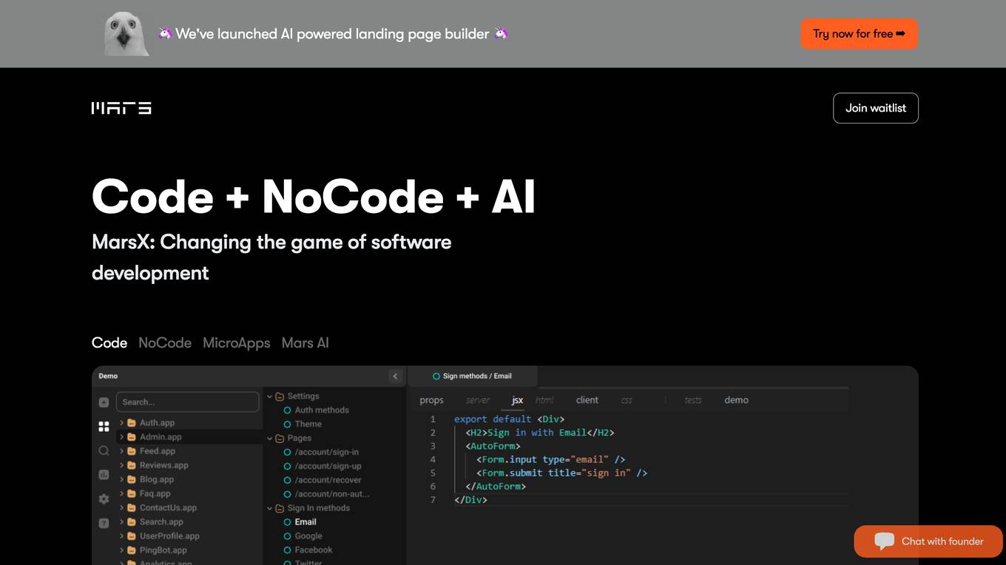Viewport: 1006px width, 565px height.
Task: Select the apps grid icon in Demo sidebar
Action: (104, 427)
